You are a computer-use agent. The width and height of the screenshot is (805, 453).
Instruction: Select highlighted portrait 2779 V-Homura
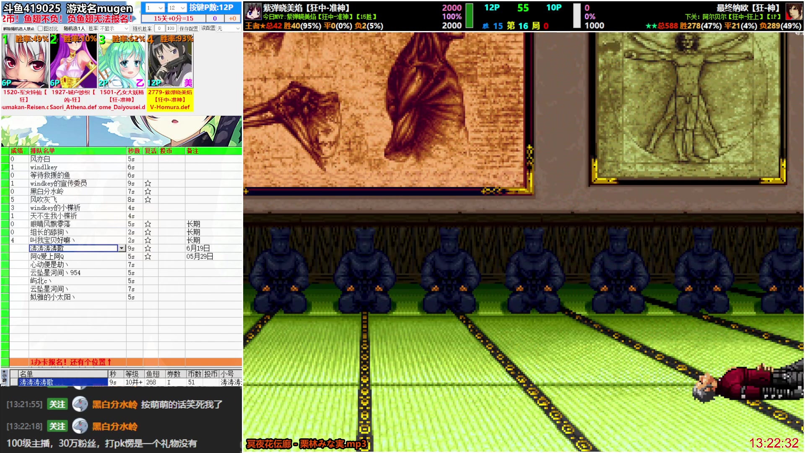click(170, 61)
